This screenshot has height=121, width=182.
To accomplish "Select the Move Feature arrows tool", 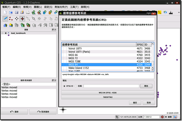I will point(17,19).
